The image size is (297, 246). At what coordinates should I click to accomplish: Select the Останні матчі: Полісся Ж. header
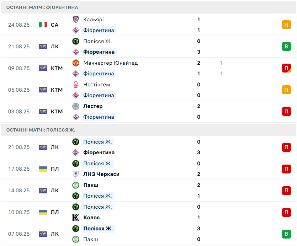pos(41,130)
